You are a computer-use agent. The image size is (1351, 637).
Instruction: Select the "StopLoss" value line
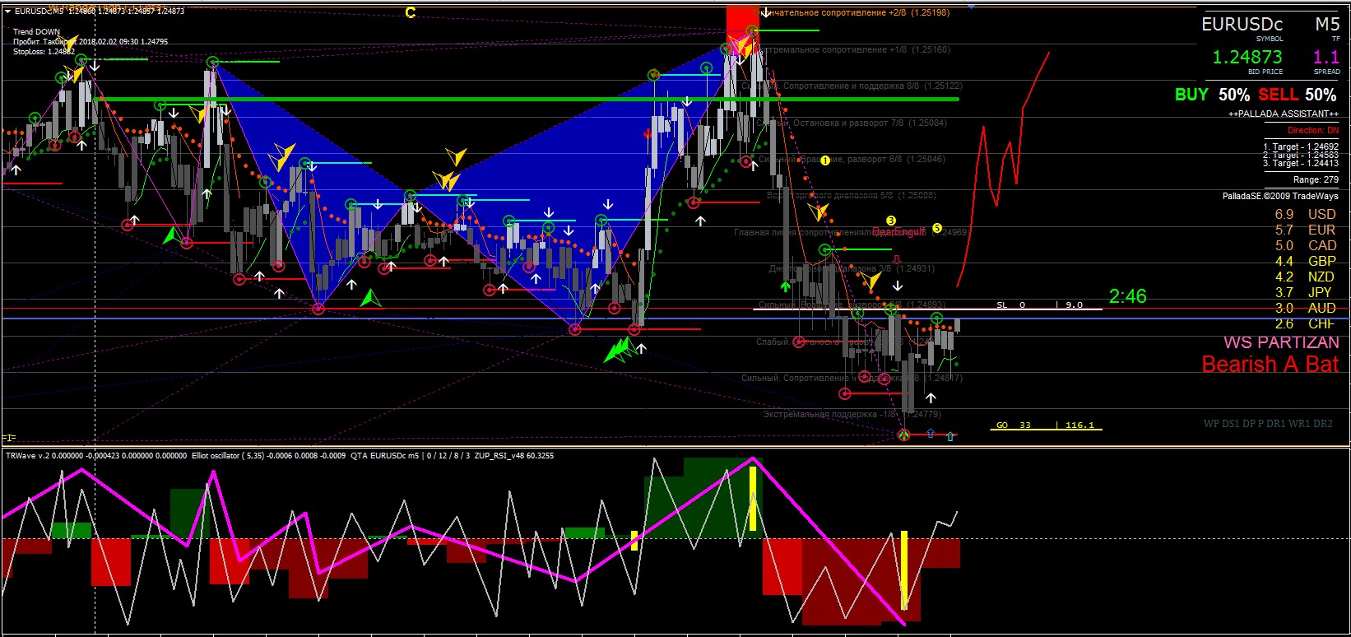(44, 52)
